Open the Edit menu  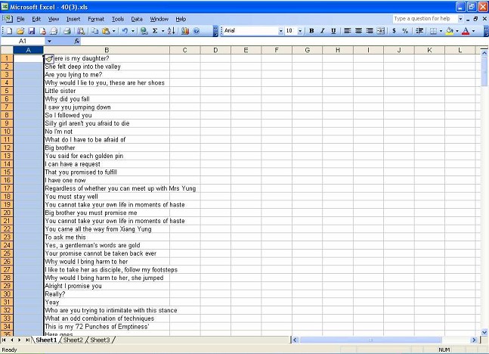(x=36, y=19)
